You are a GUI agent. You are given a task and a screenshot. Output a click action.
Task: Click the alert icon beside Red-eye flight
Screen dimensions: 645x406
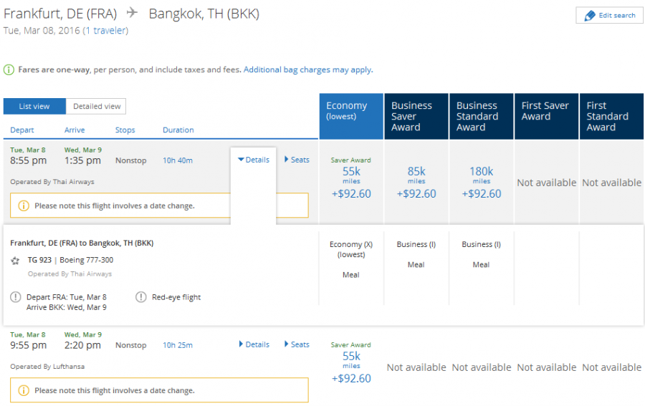click(141, 297)
